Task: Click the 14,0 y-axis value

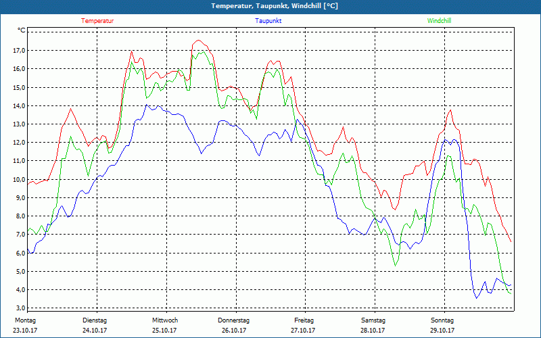Action: tap(19, 106)
